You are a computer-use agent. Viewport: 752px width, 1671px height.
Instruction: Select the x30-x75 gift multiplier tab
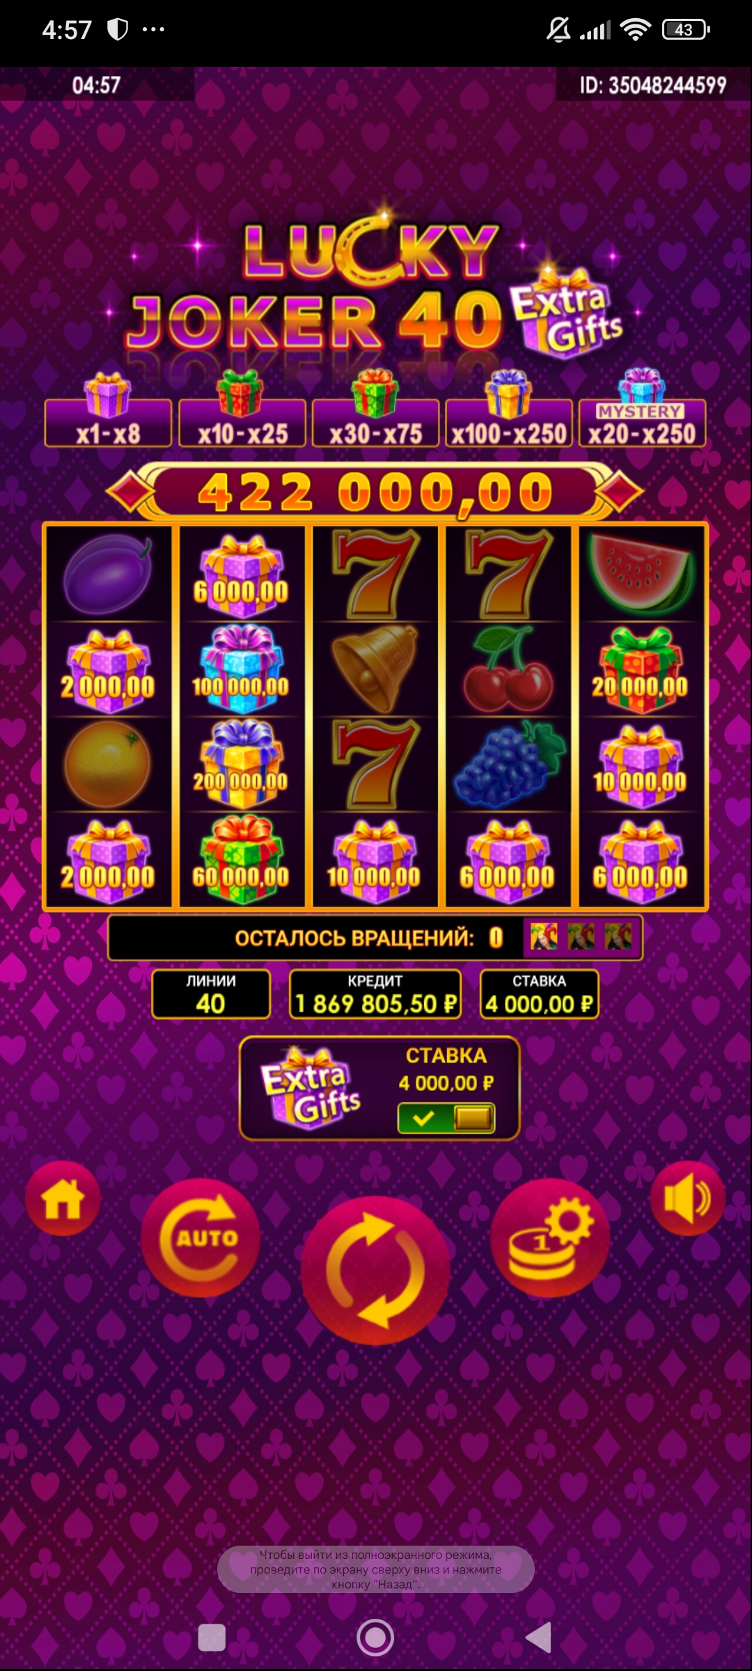376,423
